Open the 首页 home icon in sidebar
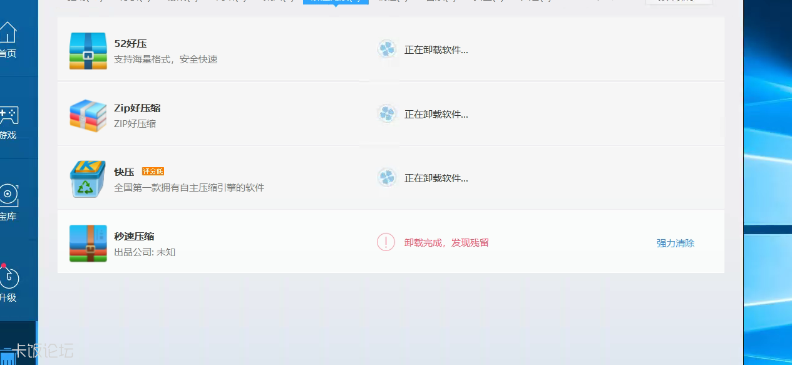The image size is (792, 365). (x=7, y=32)
